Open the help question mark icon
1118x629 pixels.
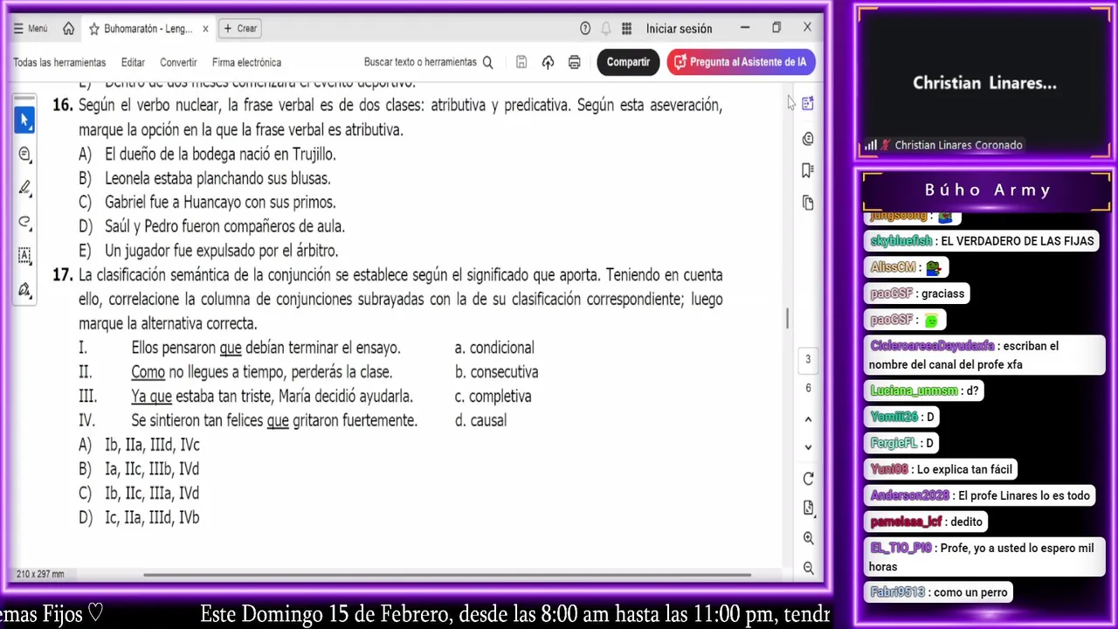[x=585, y=29]
